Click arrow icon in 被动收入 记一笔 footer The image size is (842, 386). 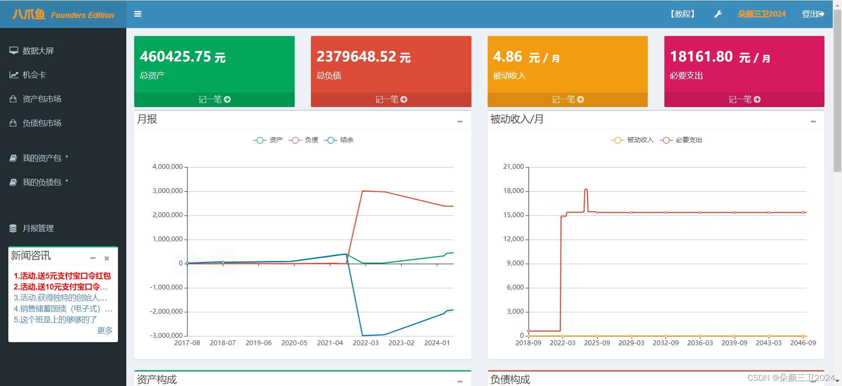[x=581, y=100]
